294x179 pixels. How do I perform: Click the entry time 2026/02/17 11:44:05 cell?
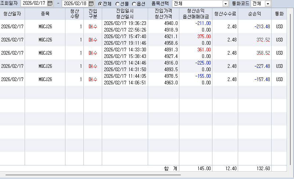pyautogui.click(x=125, y=76)
